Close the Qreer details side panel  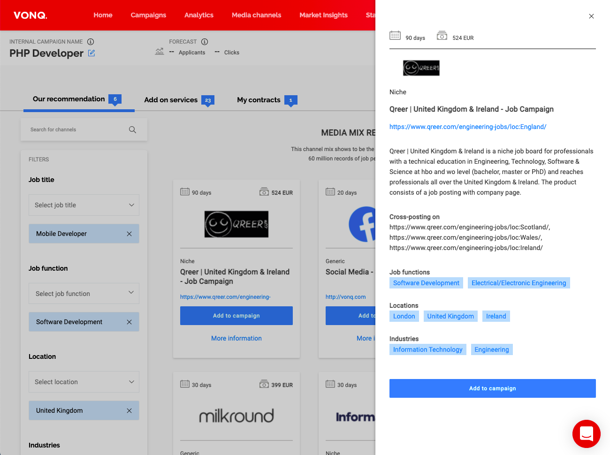point(591,16)
